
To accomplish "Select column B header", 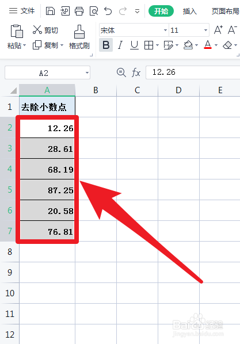I will pyautogui.click(x=96, y=90).
